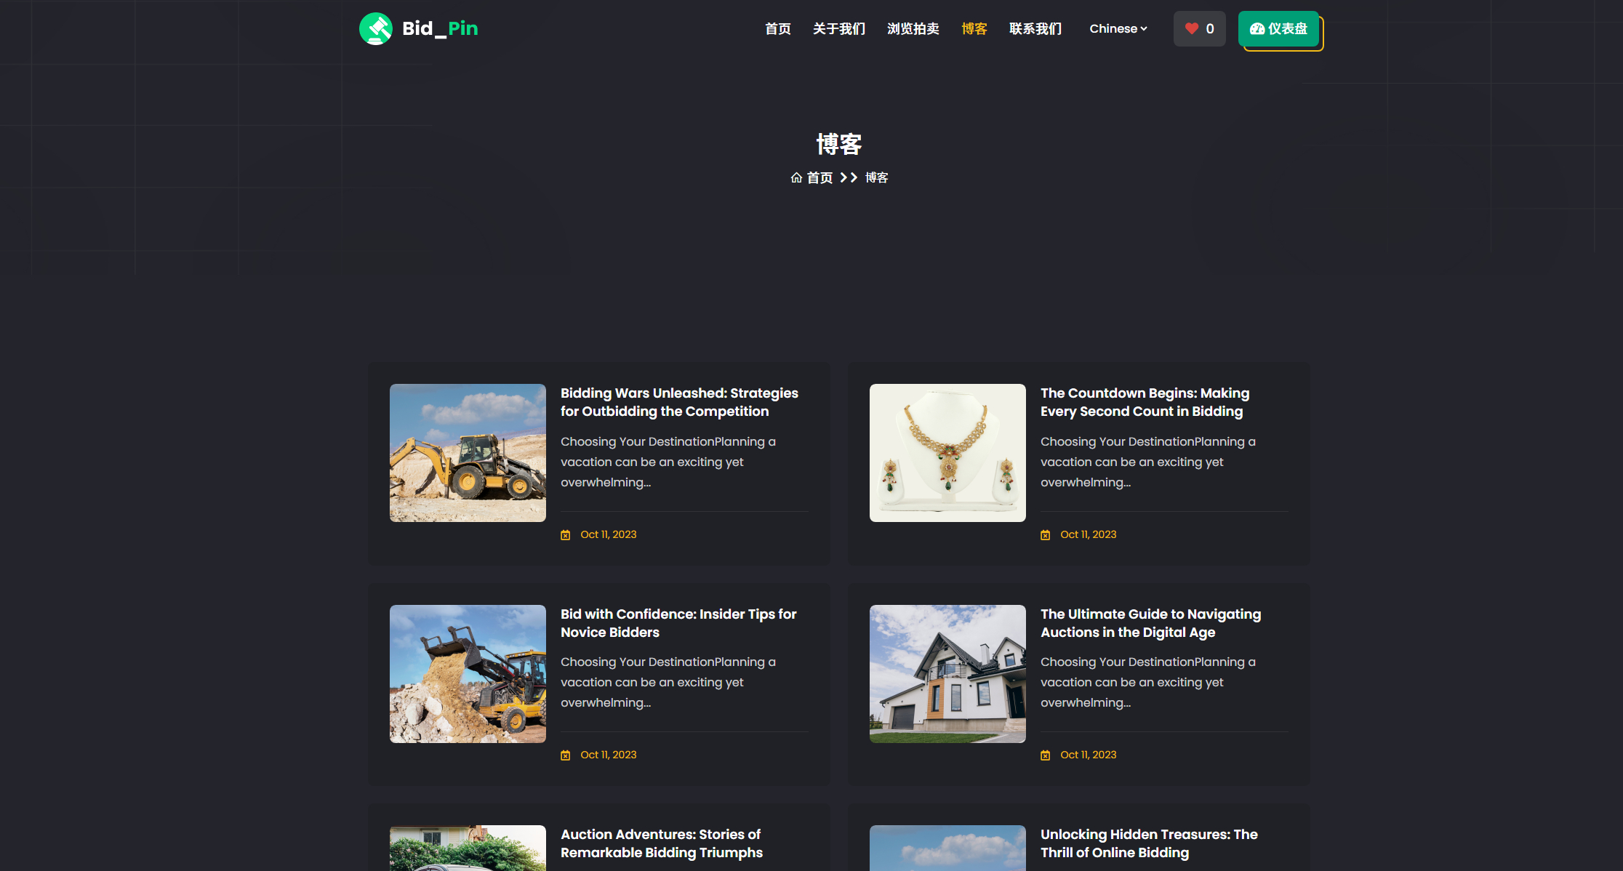1623x871 pixels.
Task: Click Oct 11, 2023 date under Bid with Confidence
Action: 609,755
